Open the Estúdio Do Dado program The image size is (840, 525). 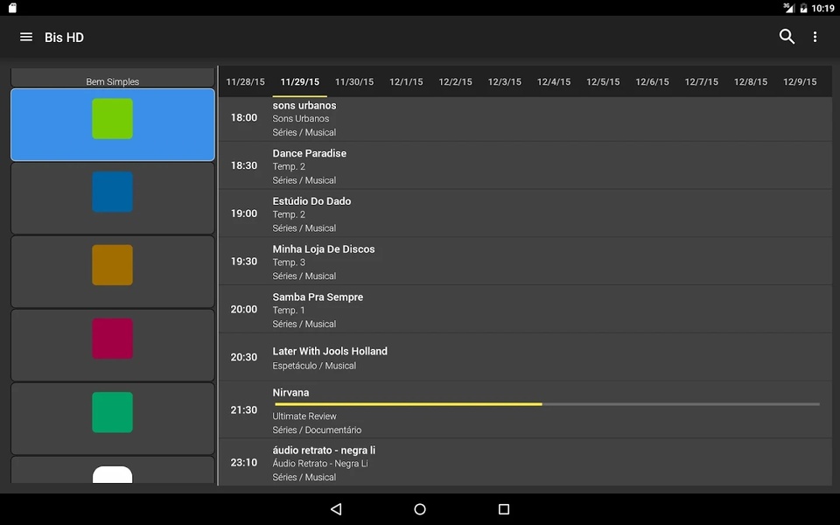tap(526, 213)
